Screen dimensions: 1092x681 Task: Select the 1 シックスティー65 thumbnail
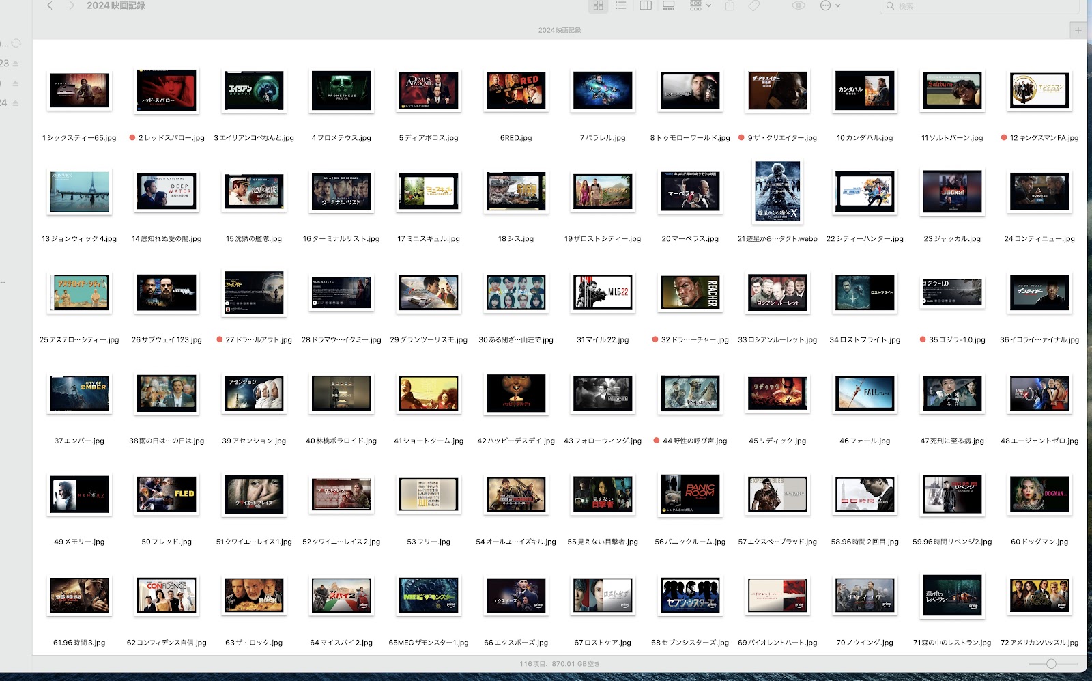click(x=79, y=91)
